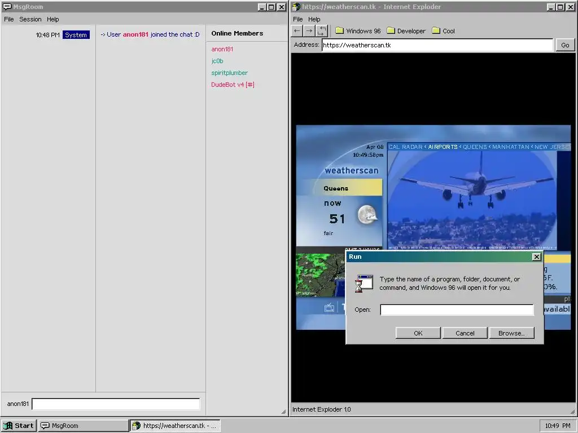The width and height of the screenshot is (578, 433).
Task: Click Cancel in the Run dialog
Action: click(x=465, y=333)
